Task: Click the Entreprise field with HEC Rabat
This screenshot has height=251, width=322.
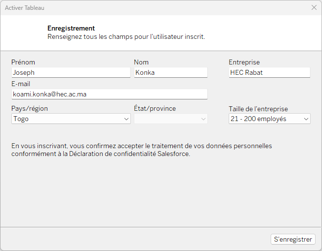Action: (x=270, y=72)
